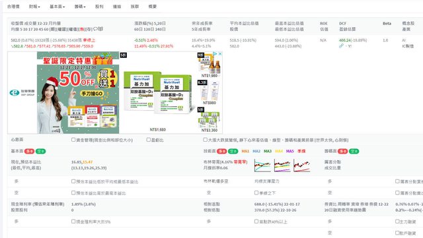Open the third chart thumbnail with the red line

tap(302, 165)
